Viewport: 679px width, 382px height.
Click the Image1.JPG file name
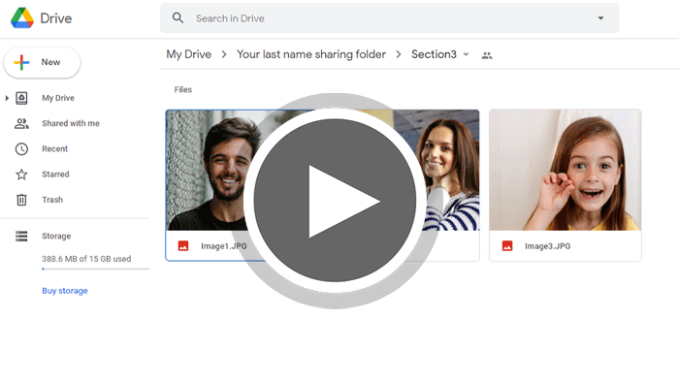pos(224,246)
